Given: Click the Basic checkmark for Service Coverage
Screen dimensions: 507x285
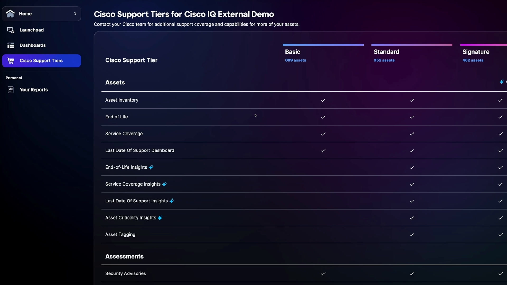Looking at the screenshot, I should 323,134.
